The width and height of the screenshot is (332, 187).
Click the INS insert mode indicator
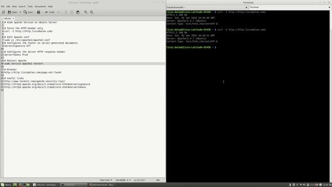[158, 180]
